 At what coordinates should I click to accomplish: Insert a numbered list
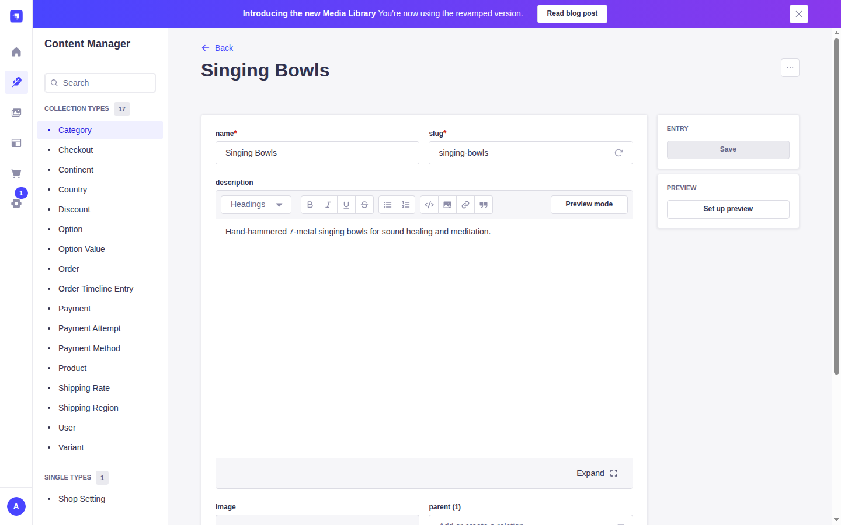(406, 205)
